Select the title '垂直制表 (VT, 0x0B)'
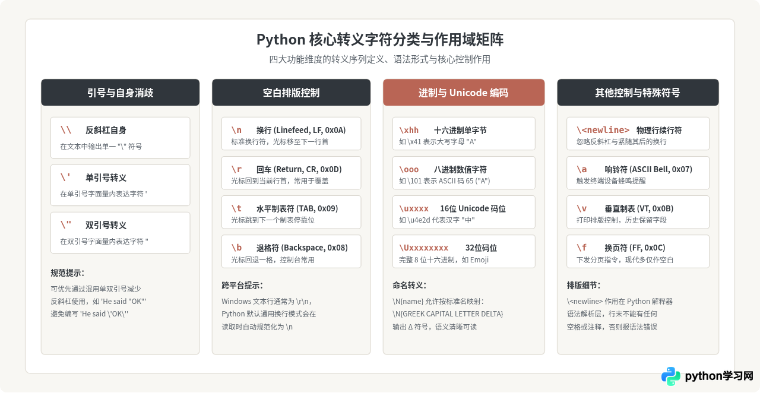The image size is (760, 393). 639,208
